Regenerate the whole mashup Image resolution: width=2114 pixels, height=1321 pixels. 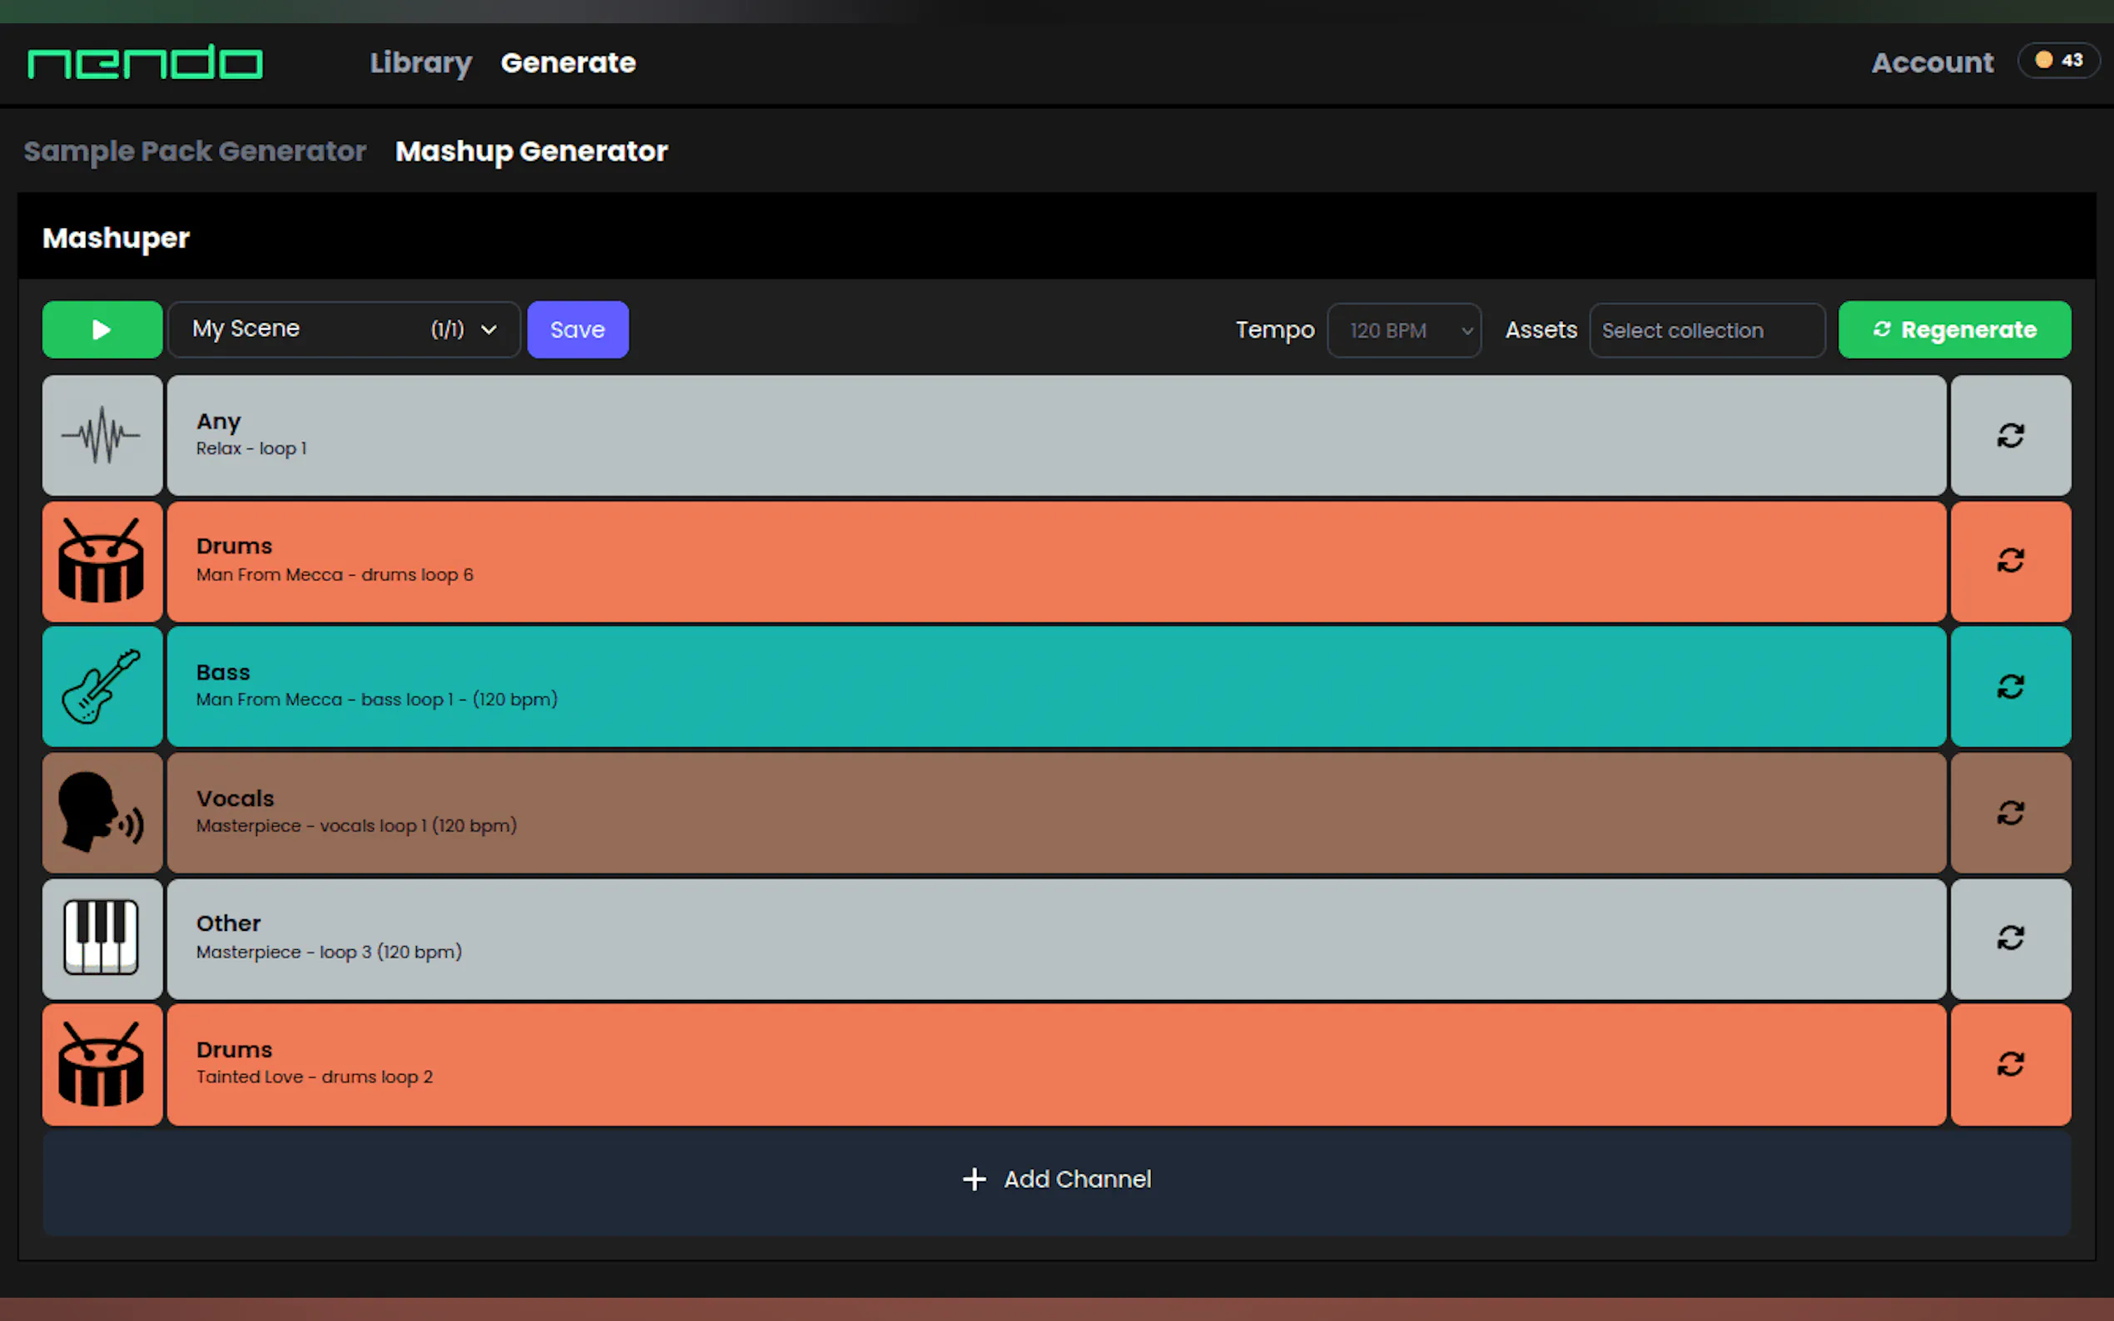point(1954,329)
